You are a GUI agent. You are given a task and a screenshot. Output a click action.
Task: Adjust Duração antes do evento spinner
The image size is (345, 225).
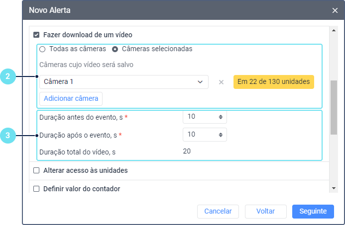pos(221,117)
